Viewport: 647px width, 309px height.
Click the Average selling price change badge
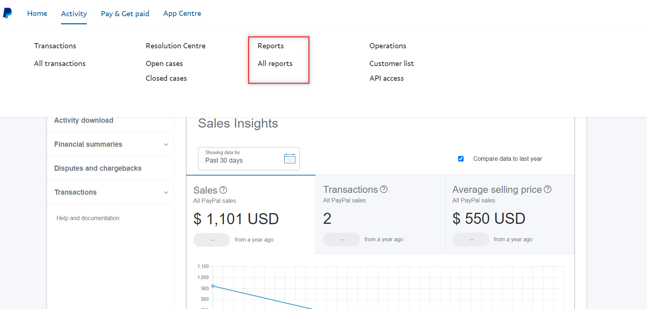pos(471,239)
